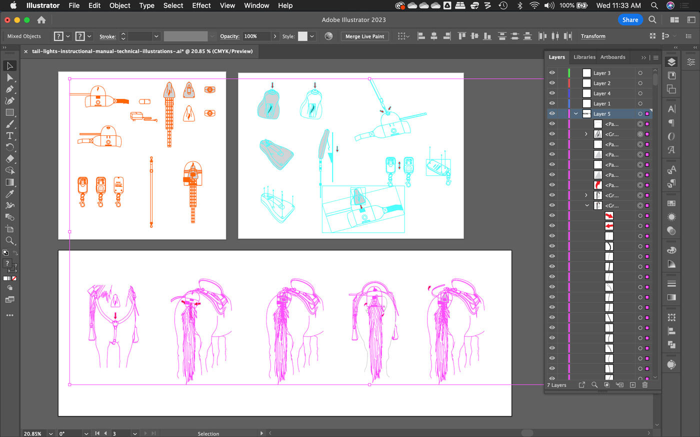Click Layer 3 target circle
The image size is (700, 437).
click(640, 73)
